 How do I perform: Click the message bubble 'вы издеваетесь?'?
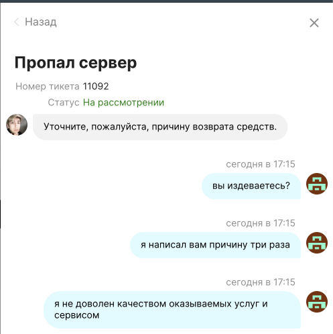tap(251, 186)
